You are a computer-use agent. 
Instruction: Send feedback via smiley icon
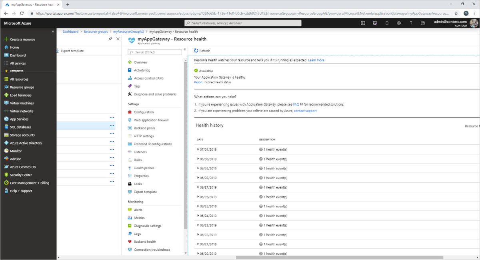422,23
